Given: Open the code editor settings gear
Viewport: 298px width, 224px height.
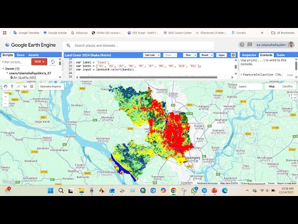Looking at the screenshot, I should pyautogui.click(x=233, y=55).
